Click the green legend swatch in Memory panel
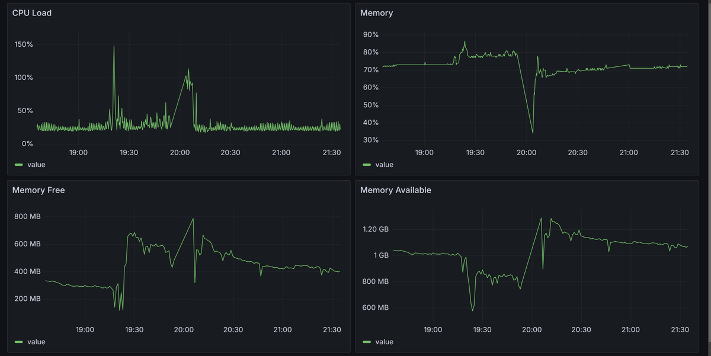 tap(366, 165)
